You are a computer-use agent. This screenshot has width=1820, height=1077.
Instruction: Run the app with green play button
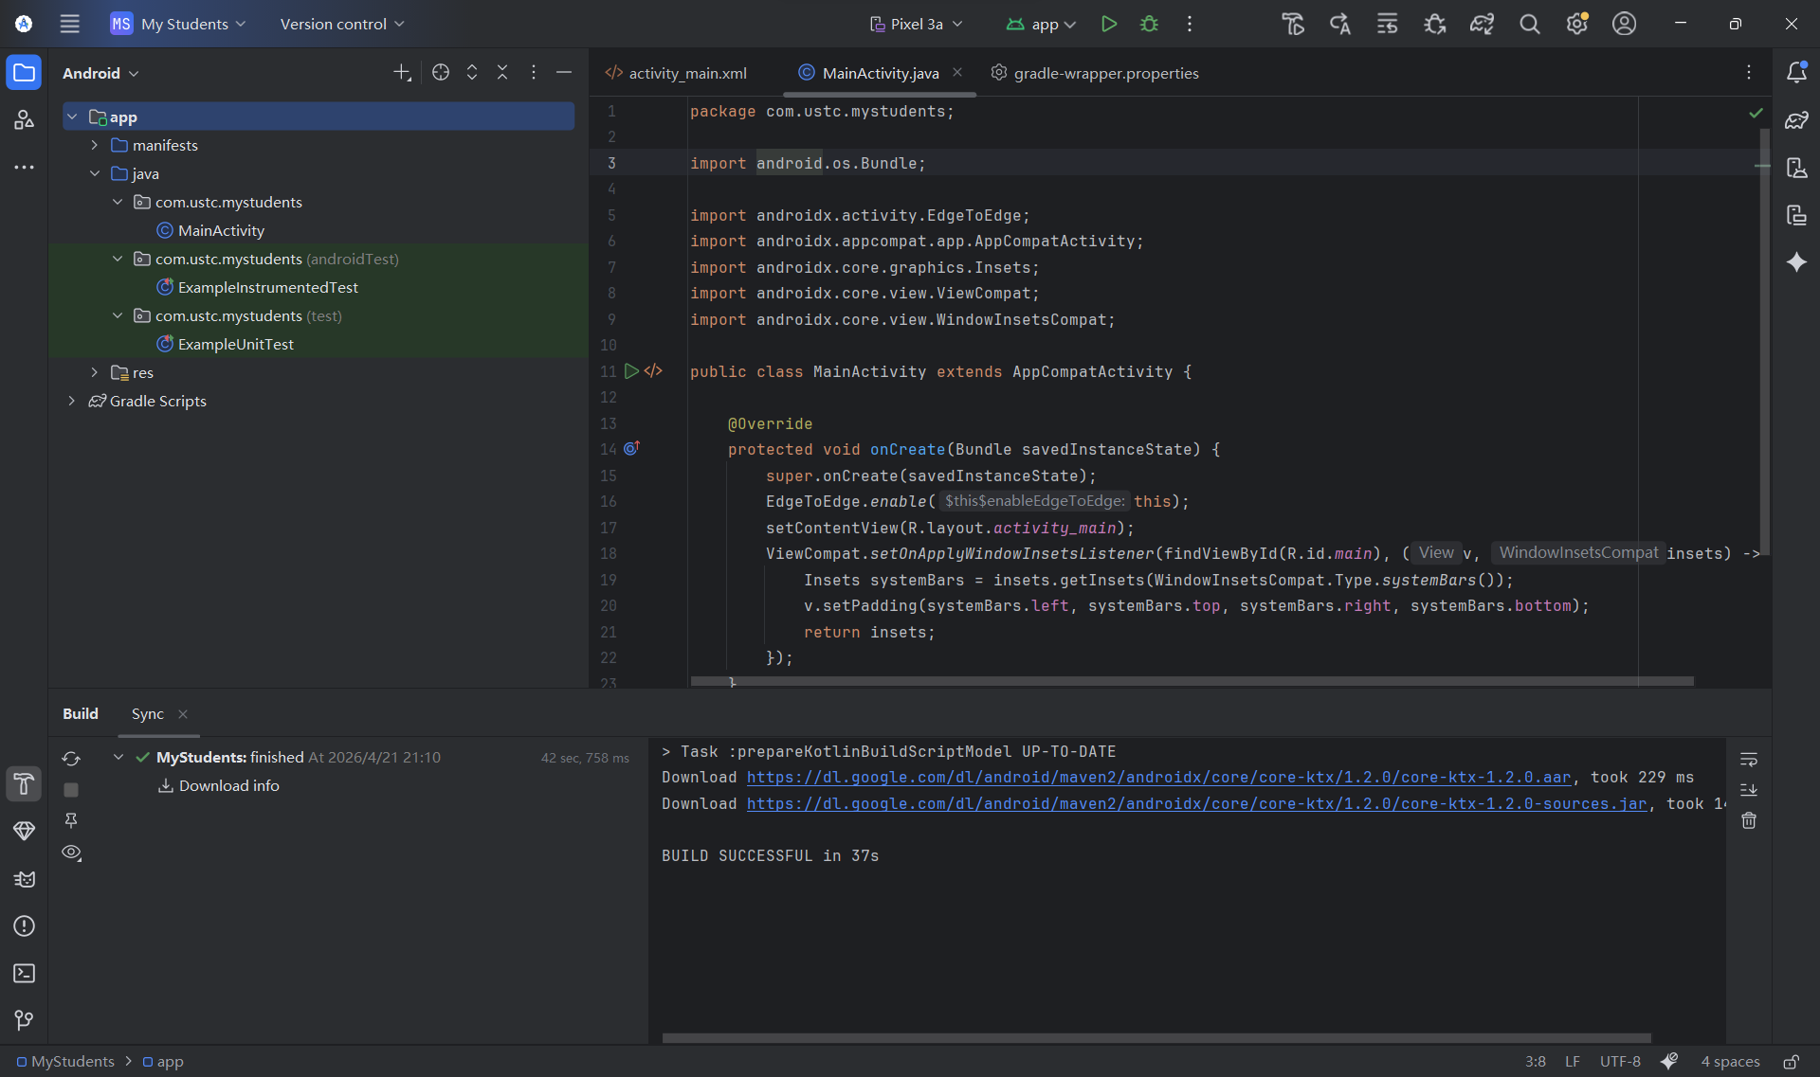coord(1108,24)
